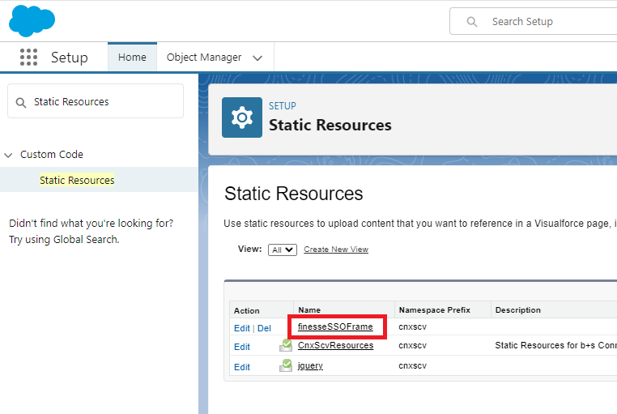Viewport: 617px width, 414px height.
Task: Click into the Search Setup field
Action: pyautogui.click(x=533, y=21)
